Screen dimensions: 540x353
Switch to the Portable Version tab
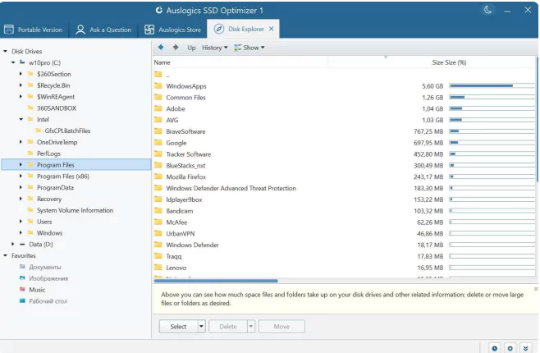(x=34, y=30)
